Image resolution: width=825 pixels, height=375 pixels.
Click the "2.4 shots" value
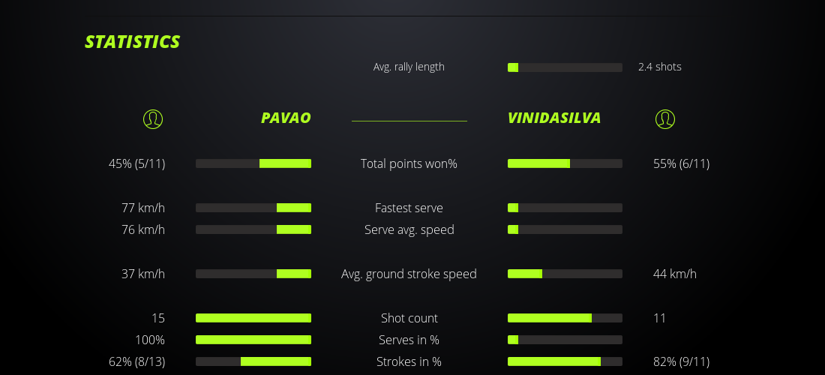[x=659, y=67]
